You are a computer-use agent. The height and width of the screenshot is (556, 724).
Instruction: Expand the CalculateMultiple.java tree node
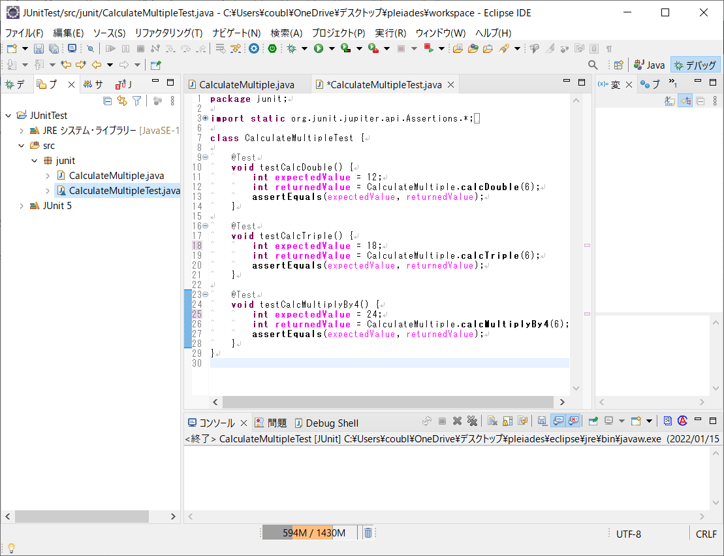pyautogui.click(x=48, y=176)
